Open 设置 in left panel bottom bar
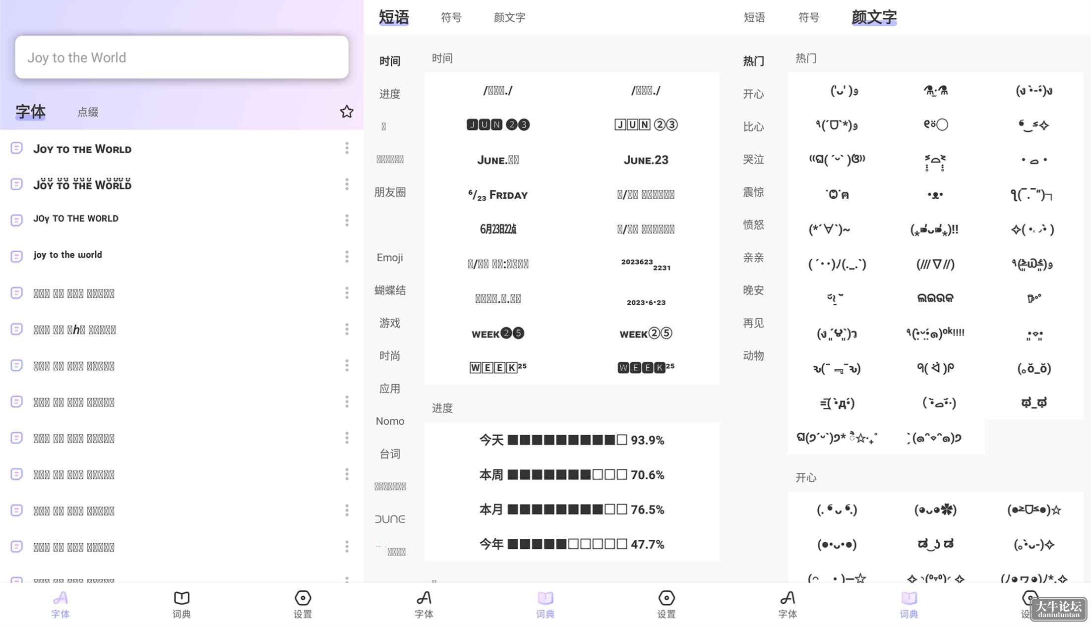 [303, 604]
